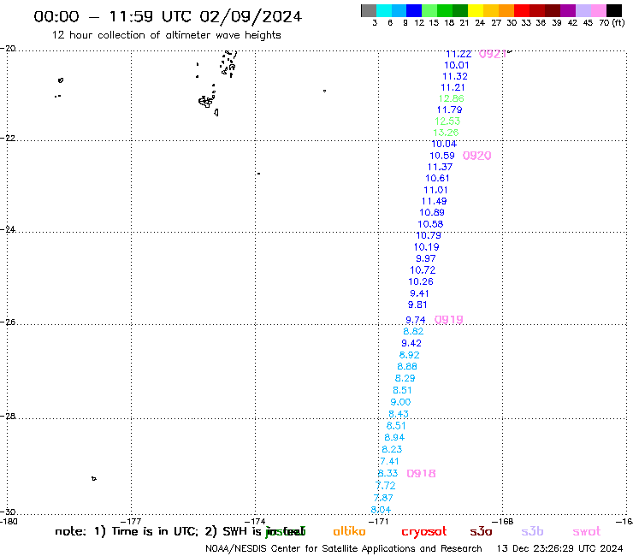
Task: Select the wave height 10.26
Action: [421, 281]
